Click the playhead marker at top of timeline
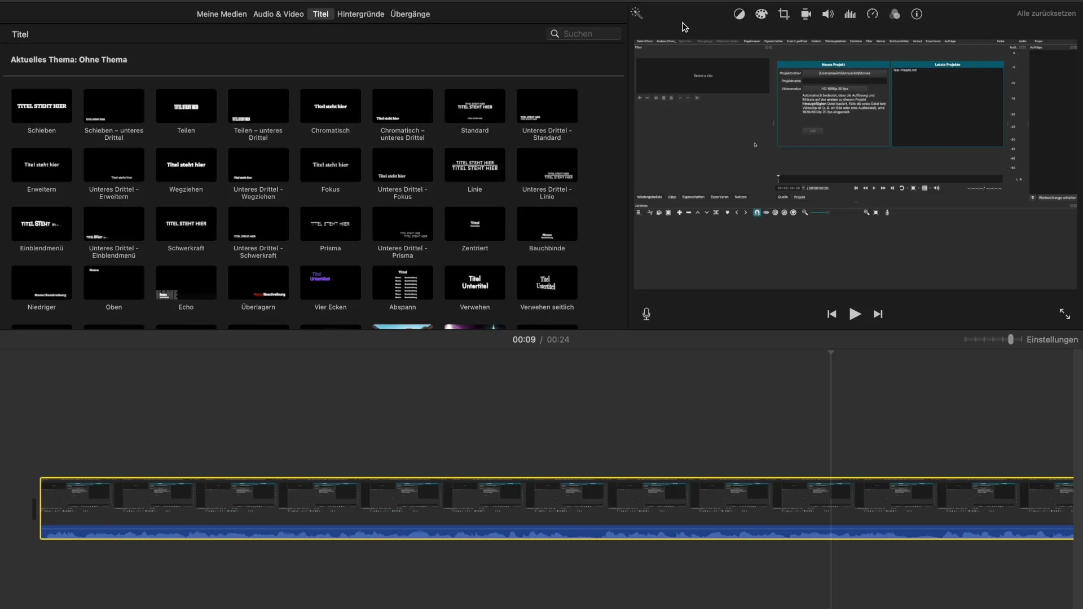1083x609 pixels. 831,352
